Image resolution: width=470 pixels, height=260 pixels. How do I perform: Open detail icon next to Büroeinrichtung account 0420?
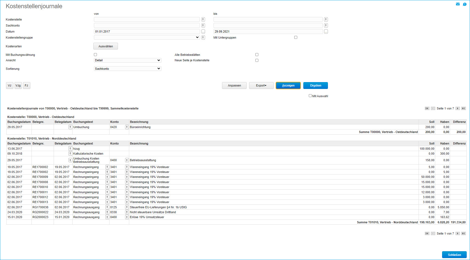(127, 127)
